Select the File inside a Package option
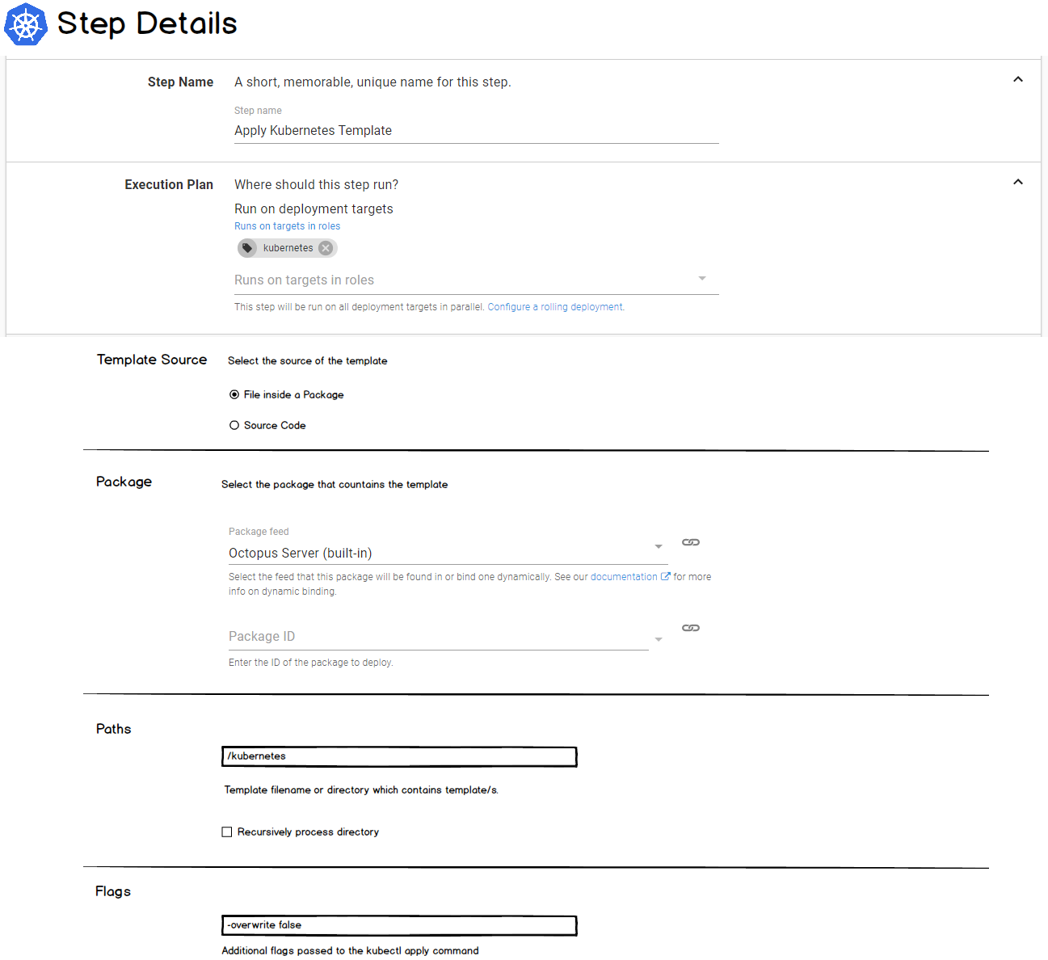 click(x=234, y=394)
